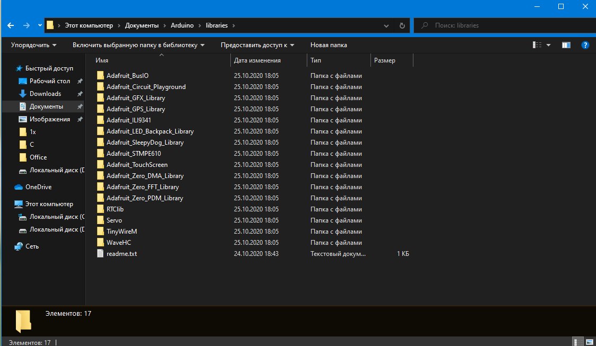Select OneDrive in the navigation pane
Viewport: 596px width, 346px height.
point(38,187)
